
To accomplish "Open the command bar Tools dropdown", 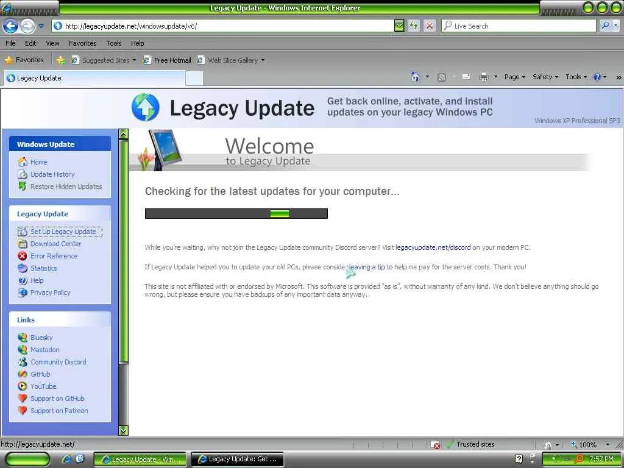I will 576,77.
